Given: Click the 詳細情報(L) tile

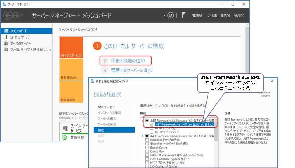Looking at the screenshot, I should coord(71,92).
